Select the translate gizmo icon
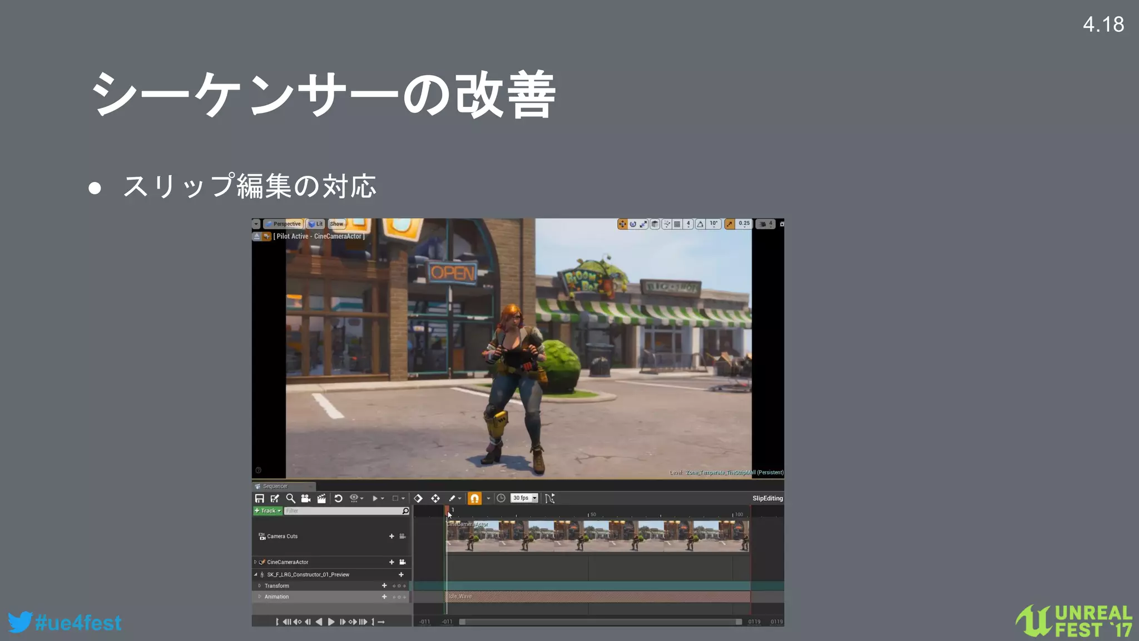Viewport: 1139px width, 641px height. pos(622,224)
